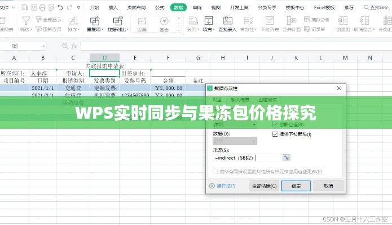Select column F header
Screen dimensions: 392x225
[168, 57]
